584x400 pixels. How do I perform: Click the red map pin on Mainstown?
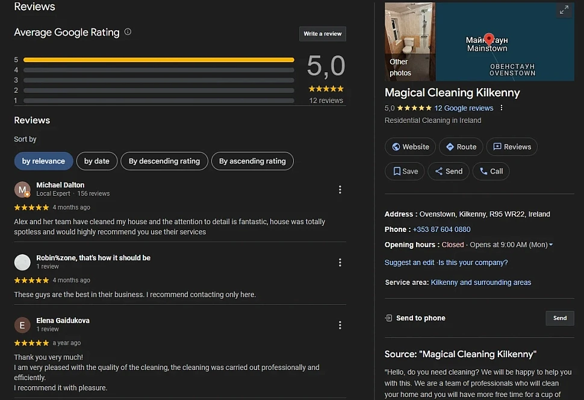pos(489,39)
